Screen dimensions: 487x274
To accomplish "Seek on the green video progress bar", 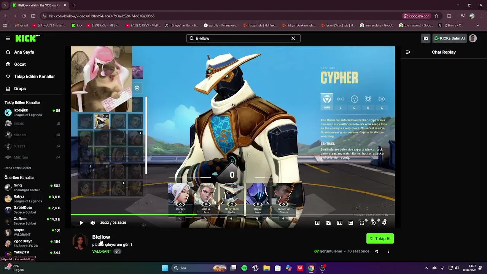I will 233,215.
